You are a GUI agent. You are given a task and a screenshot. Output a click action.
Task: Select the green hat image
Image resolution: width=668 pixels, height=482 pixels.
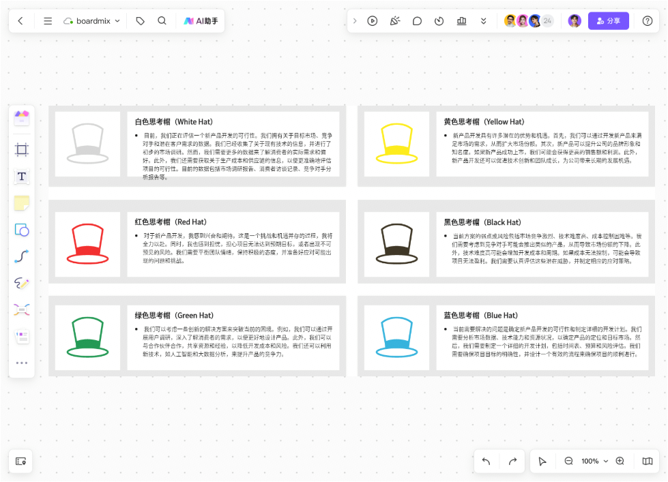[88, 337]
